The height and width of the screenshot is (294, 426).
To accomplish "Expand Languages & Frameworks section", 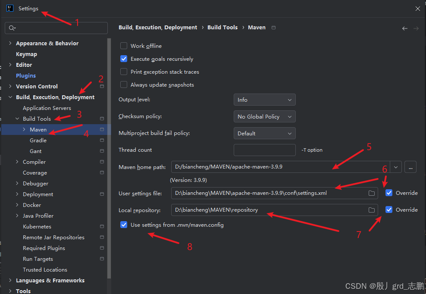I will [x=10, y=280].
